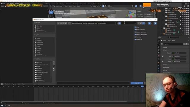Screen dimensions: 190x107
Task: Open UMBRELLA TECH INC bookmark folder
Action: 42,72
